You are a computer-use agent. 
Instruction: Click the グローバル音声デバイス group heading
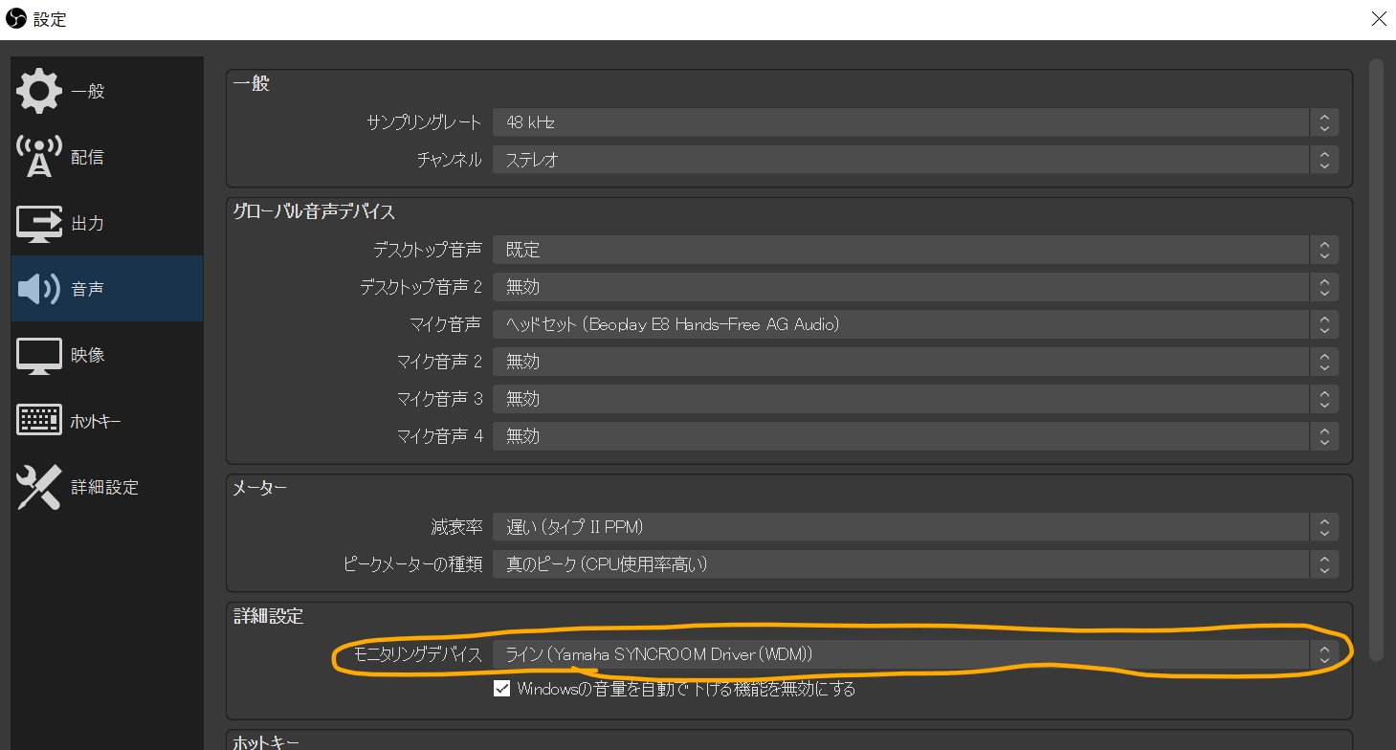tap(314, 211)
